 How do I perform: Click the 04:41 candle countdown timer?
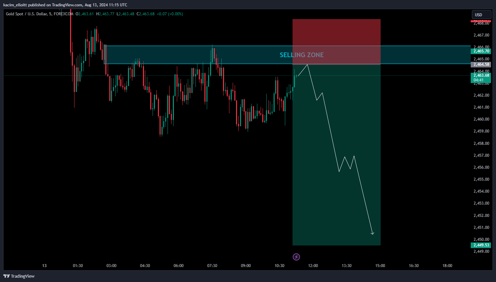coord(479,80)
